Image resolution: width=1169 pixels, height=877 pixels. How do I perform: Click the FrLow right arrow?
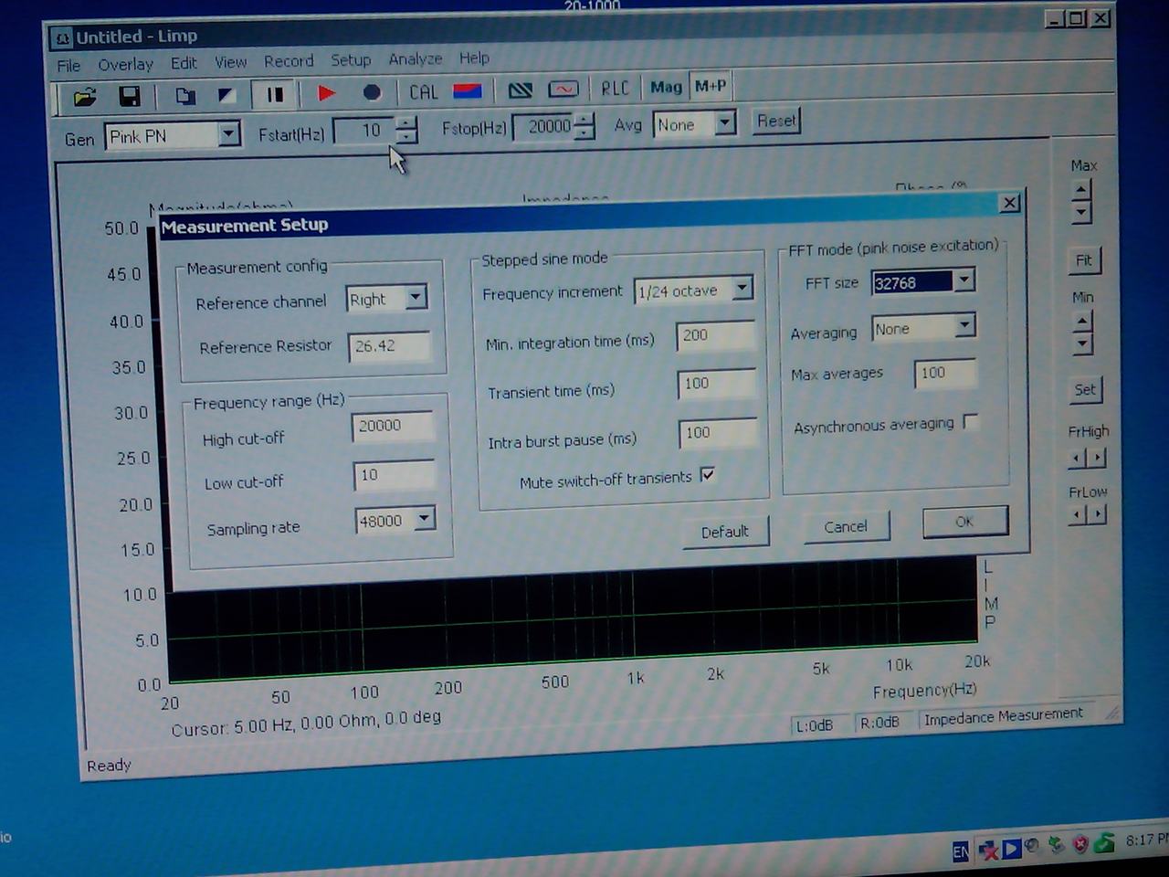1097,514
